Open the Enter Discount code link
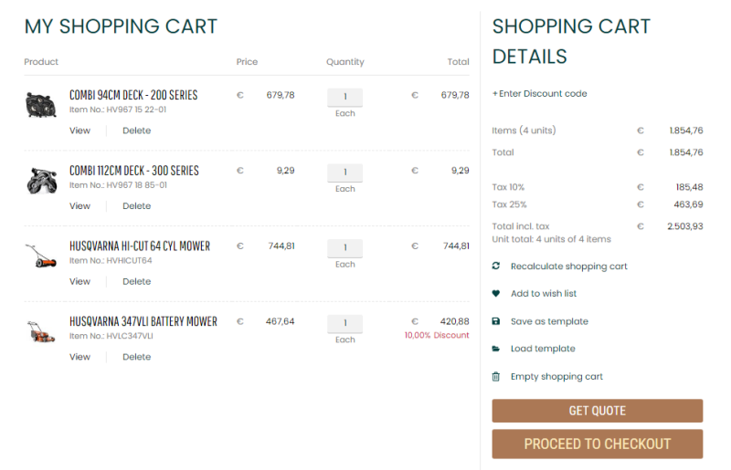Screen dimensions: 731x470 539,94
